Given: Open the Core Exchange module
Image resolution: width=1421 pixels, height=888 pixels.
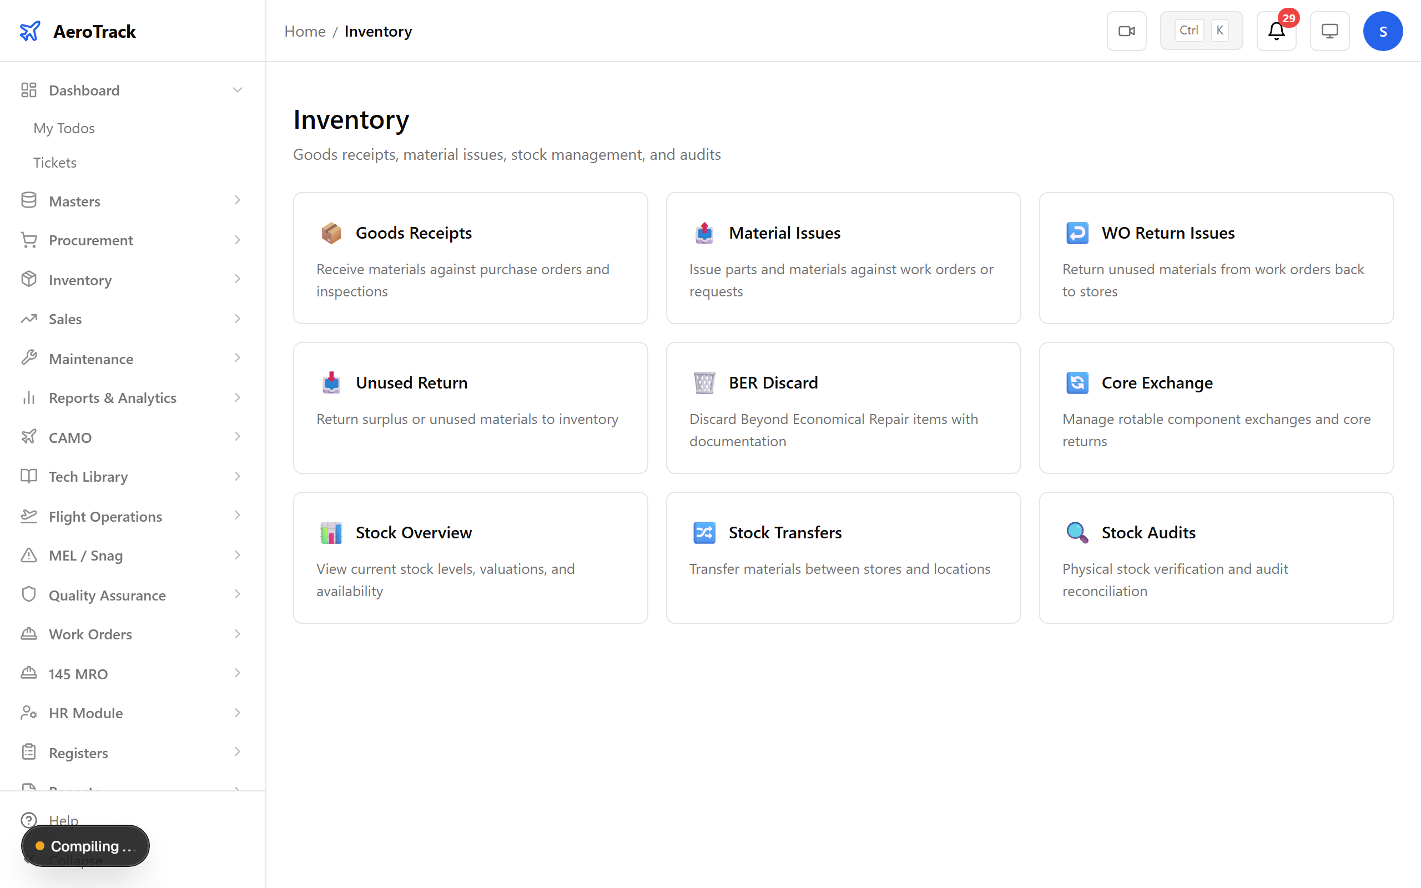Looking at the screenshot, I should point(1216,408).
